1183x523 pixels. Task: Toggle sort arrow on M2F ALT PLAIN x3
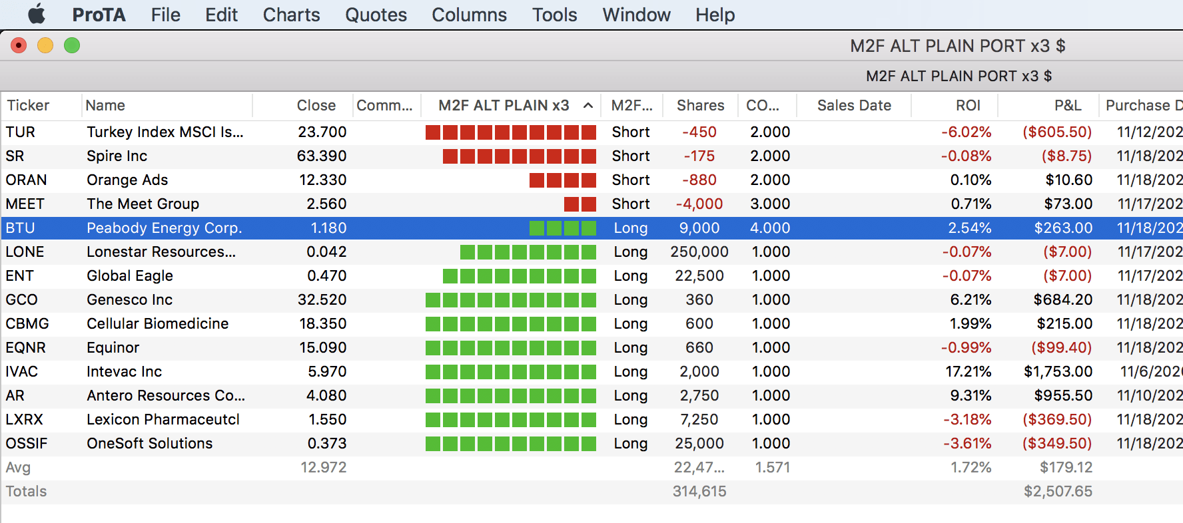pos(588,105)
